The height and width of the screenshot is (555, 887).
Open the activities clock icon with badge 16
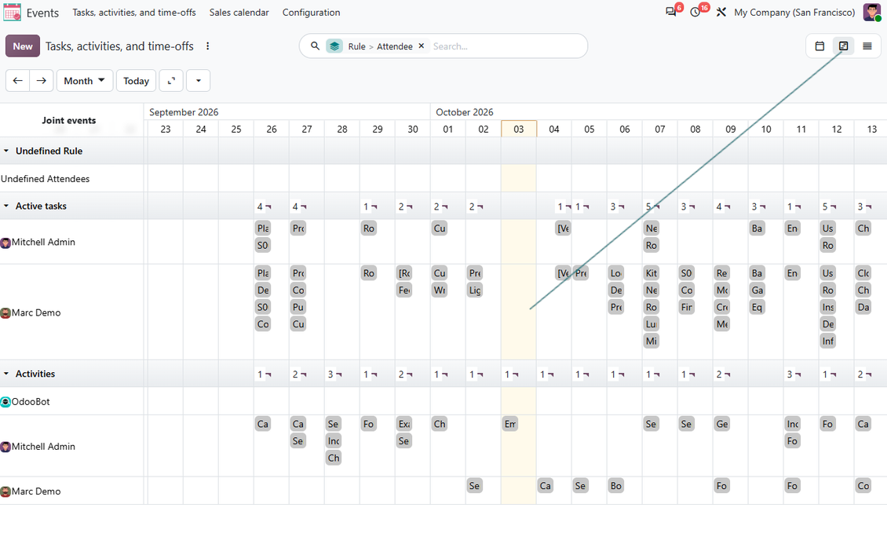pos(695,12)
